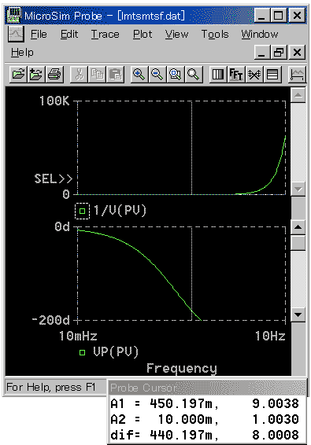
Task: Click the Performance Analysis icon
Action: 254,75
